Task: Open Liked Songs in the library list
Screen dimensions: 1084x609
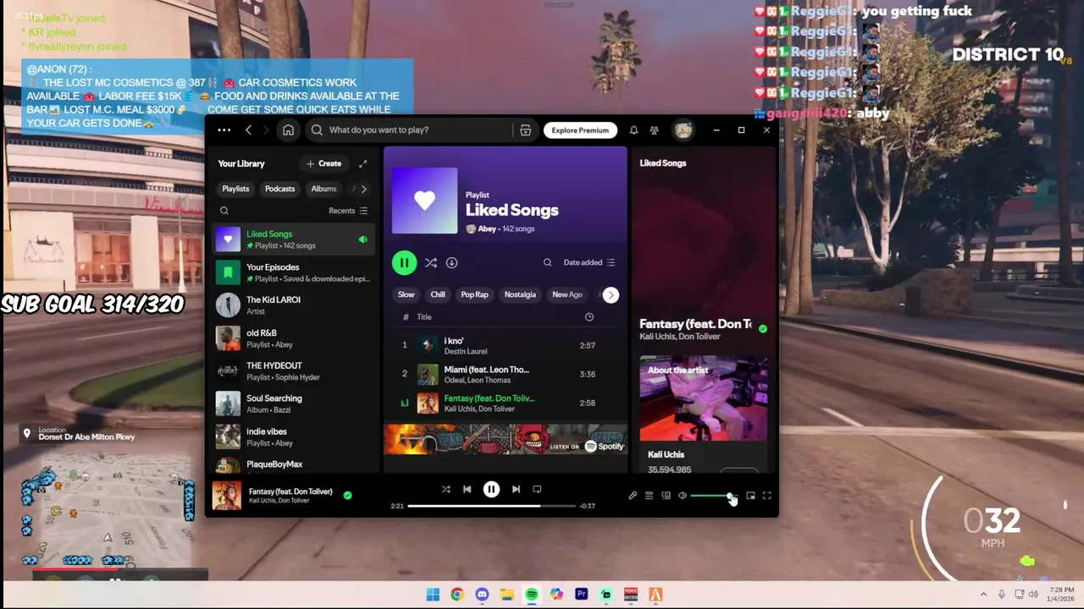Action: 293,239
